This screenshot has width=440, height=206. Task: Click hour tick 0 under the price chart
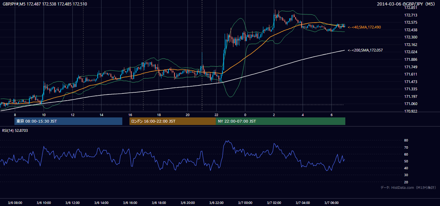point(245,115)
